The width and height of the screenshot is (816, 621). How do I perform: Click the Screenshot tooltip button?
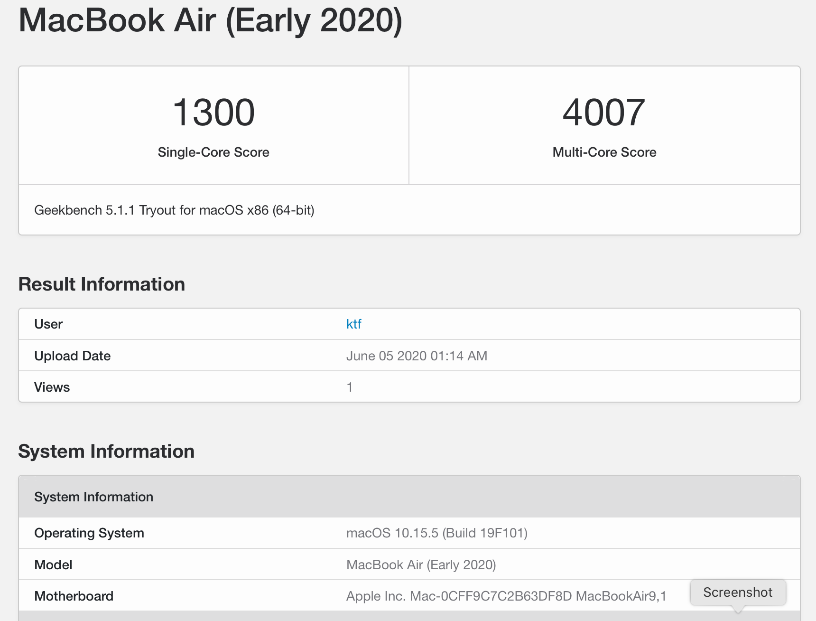738,593
